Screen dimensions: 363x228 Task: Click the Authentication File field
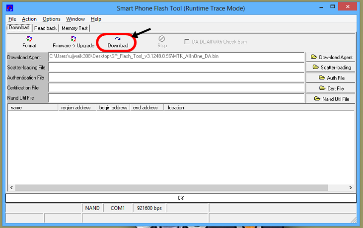176,77
